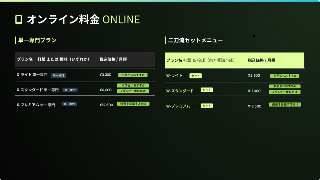Select the W-ライト plan name
The image size is (320, 180).
[174, 76]
